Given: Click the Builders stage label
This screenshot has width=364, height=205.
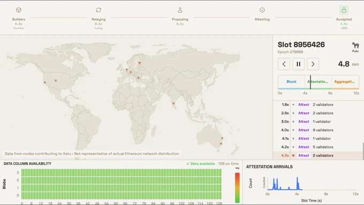Looking at the screenshot, I should [x=19, y=19].
